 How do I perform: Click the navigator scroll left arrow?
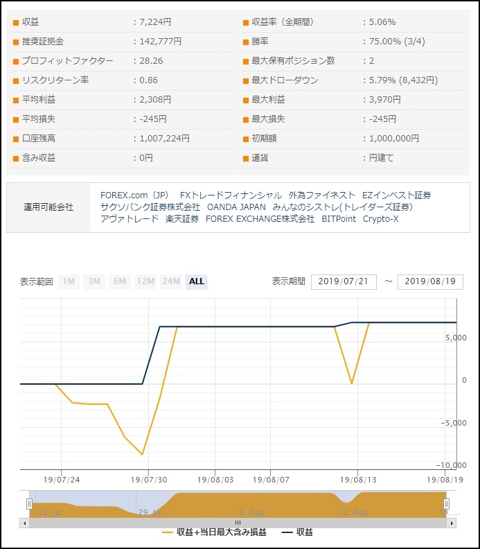click(x=24, y=523)
